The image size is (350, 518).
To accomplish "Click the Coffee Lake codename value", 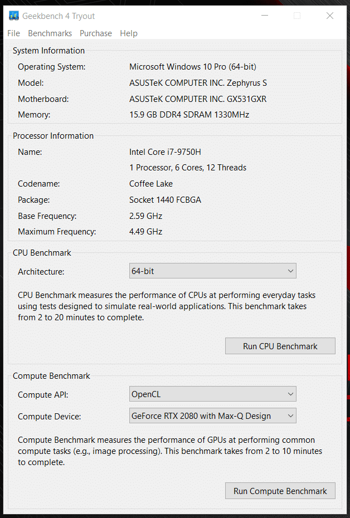I will 151,184.
